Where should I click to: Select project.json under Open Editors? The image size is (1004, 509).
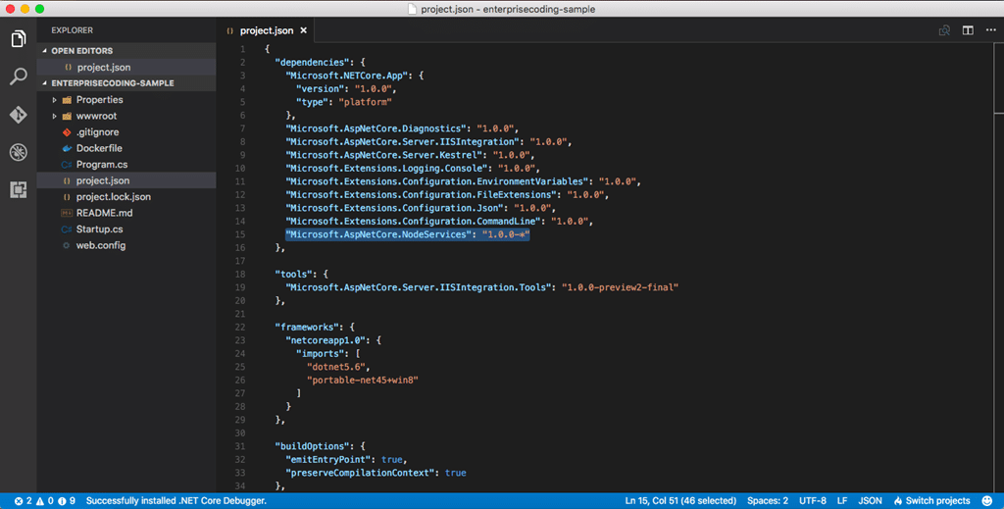point(104,68)
